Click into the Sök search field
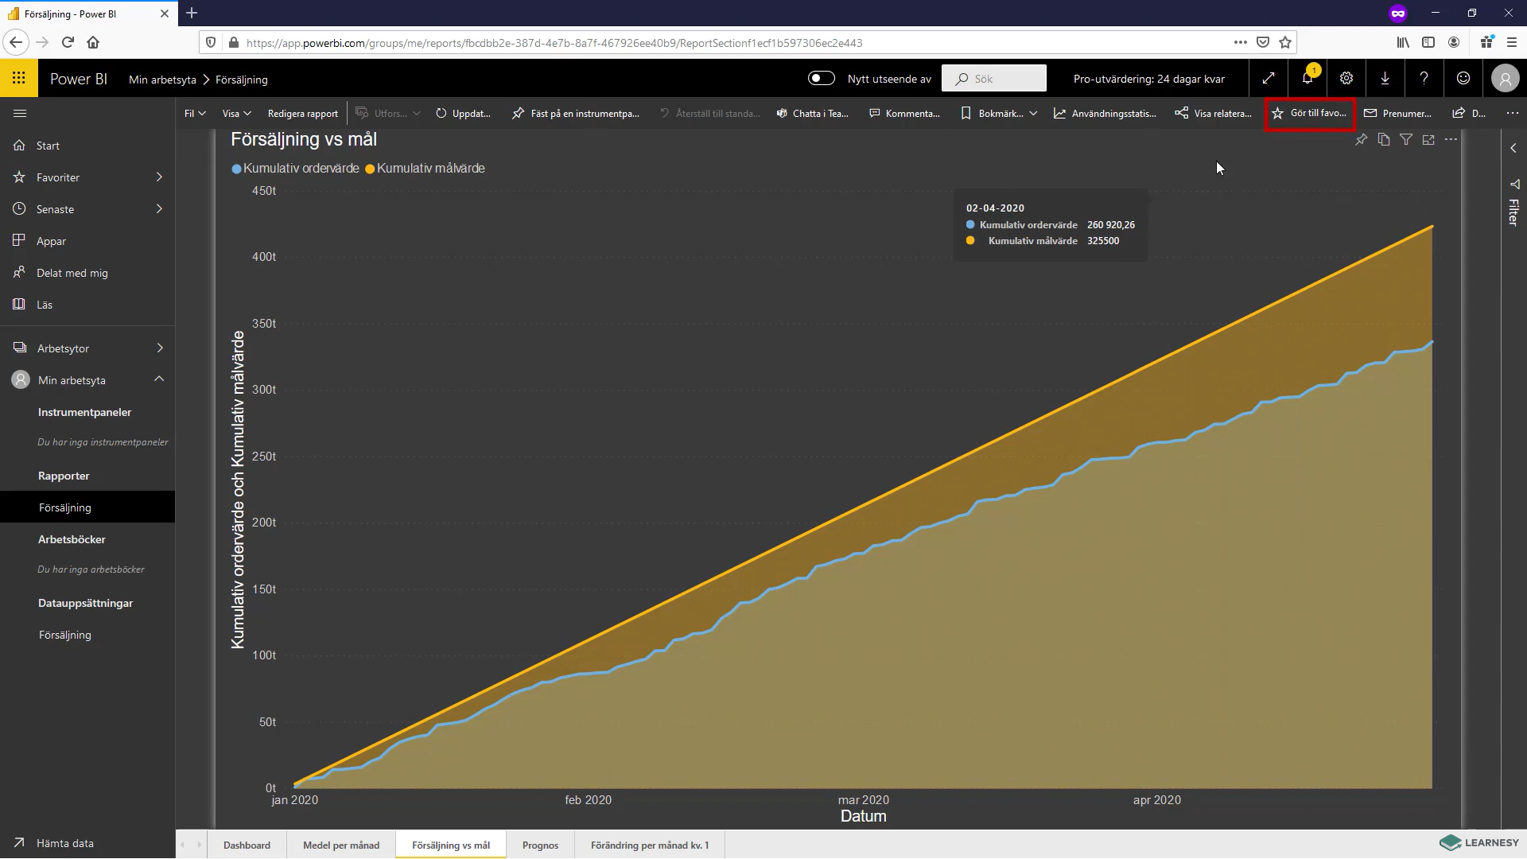 pyautogui.click(x=994, y=78)
